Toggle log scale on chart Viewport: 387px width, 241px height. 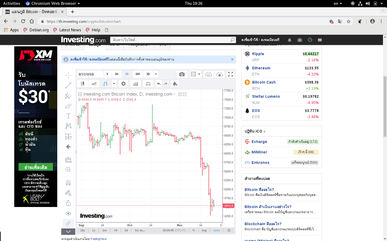click(x=204, y=230)
